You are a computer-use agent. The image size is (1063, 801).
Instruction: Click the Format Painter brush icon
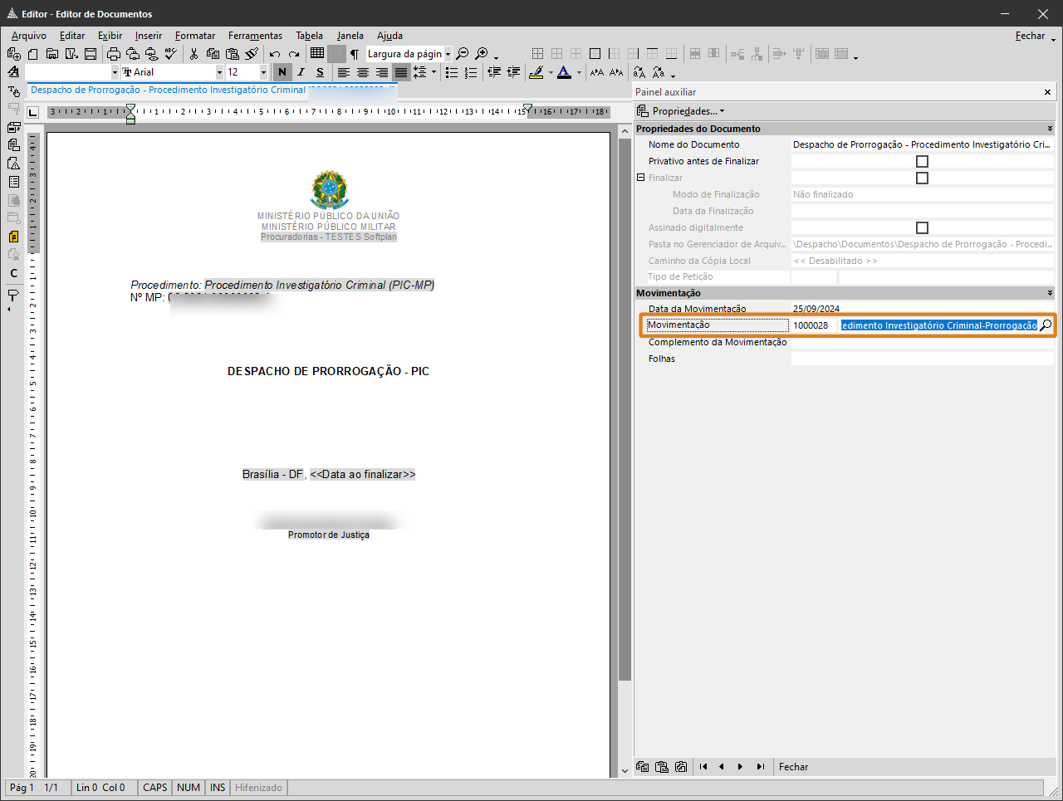point(252,54)
